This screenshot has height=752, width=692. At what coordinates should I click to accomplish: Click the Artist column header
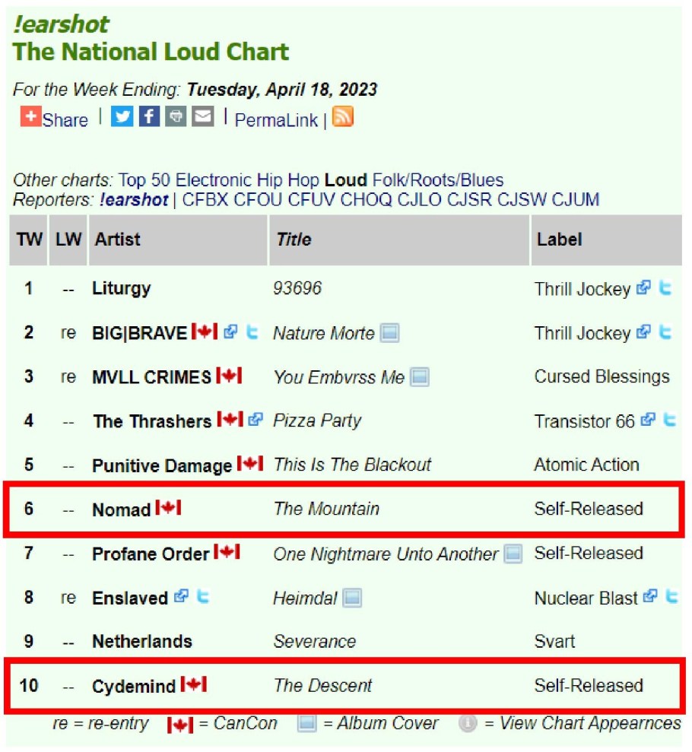click(118, 240)
